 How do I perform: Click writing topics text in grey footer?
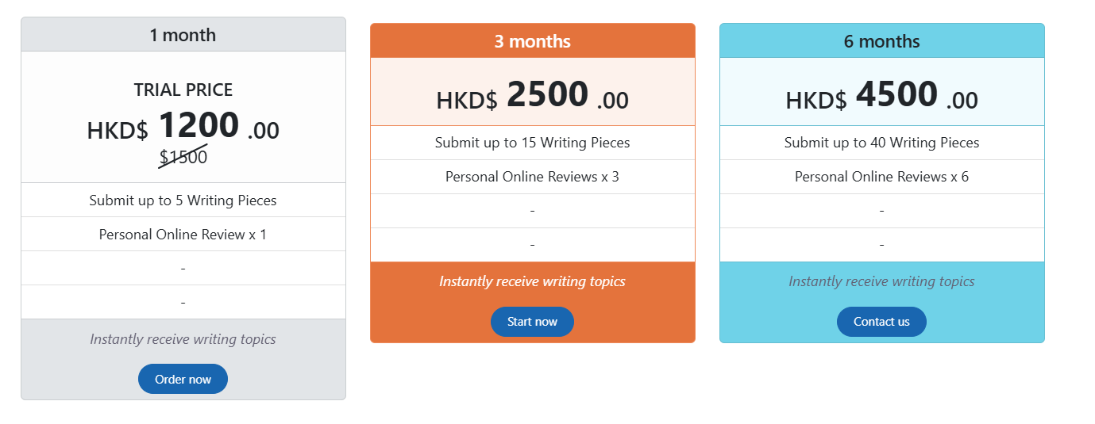point(183,339)
